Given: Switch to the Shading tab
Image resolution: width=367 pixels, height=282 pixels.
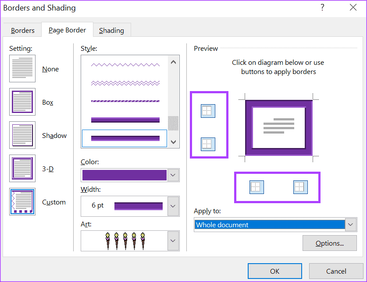Looking at the screenshot, I should (111, 30).
